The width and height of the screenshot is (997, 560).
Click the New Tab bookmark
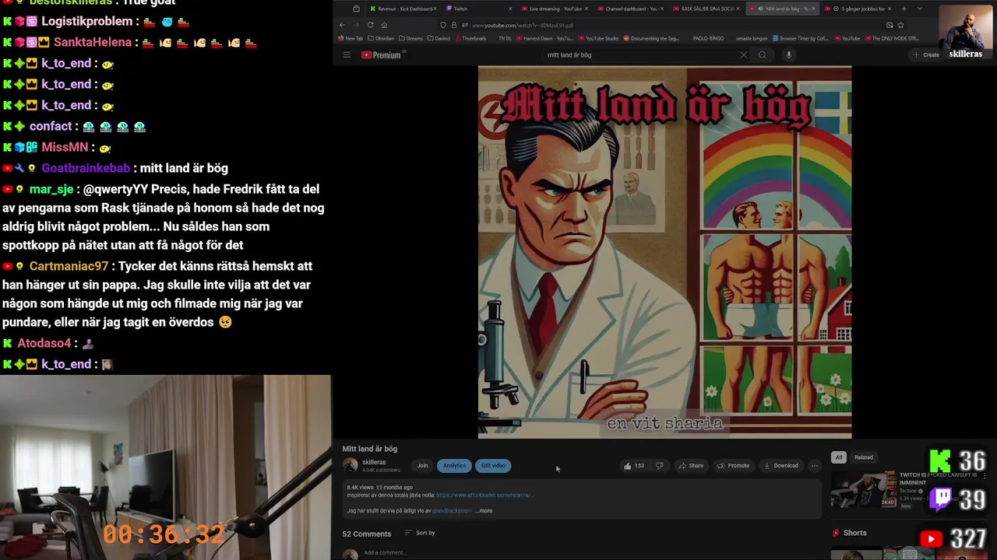[x=351, y=38]
